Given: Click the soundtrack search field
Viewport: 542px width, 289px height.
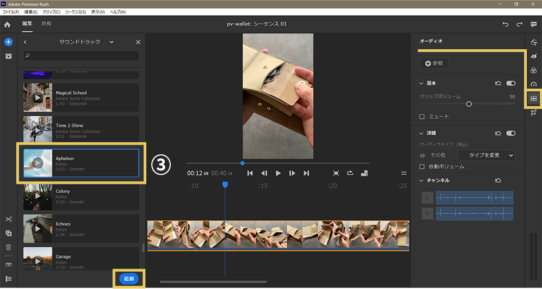Looking at the screenshot, I should tap(82, 56).
